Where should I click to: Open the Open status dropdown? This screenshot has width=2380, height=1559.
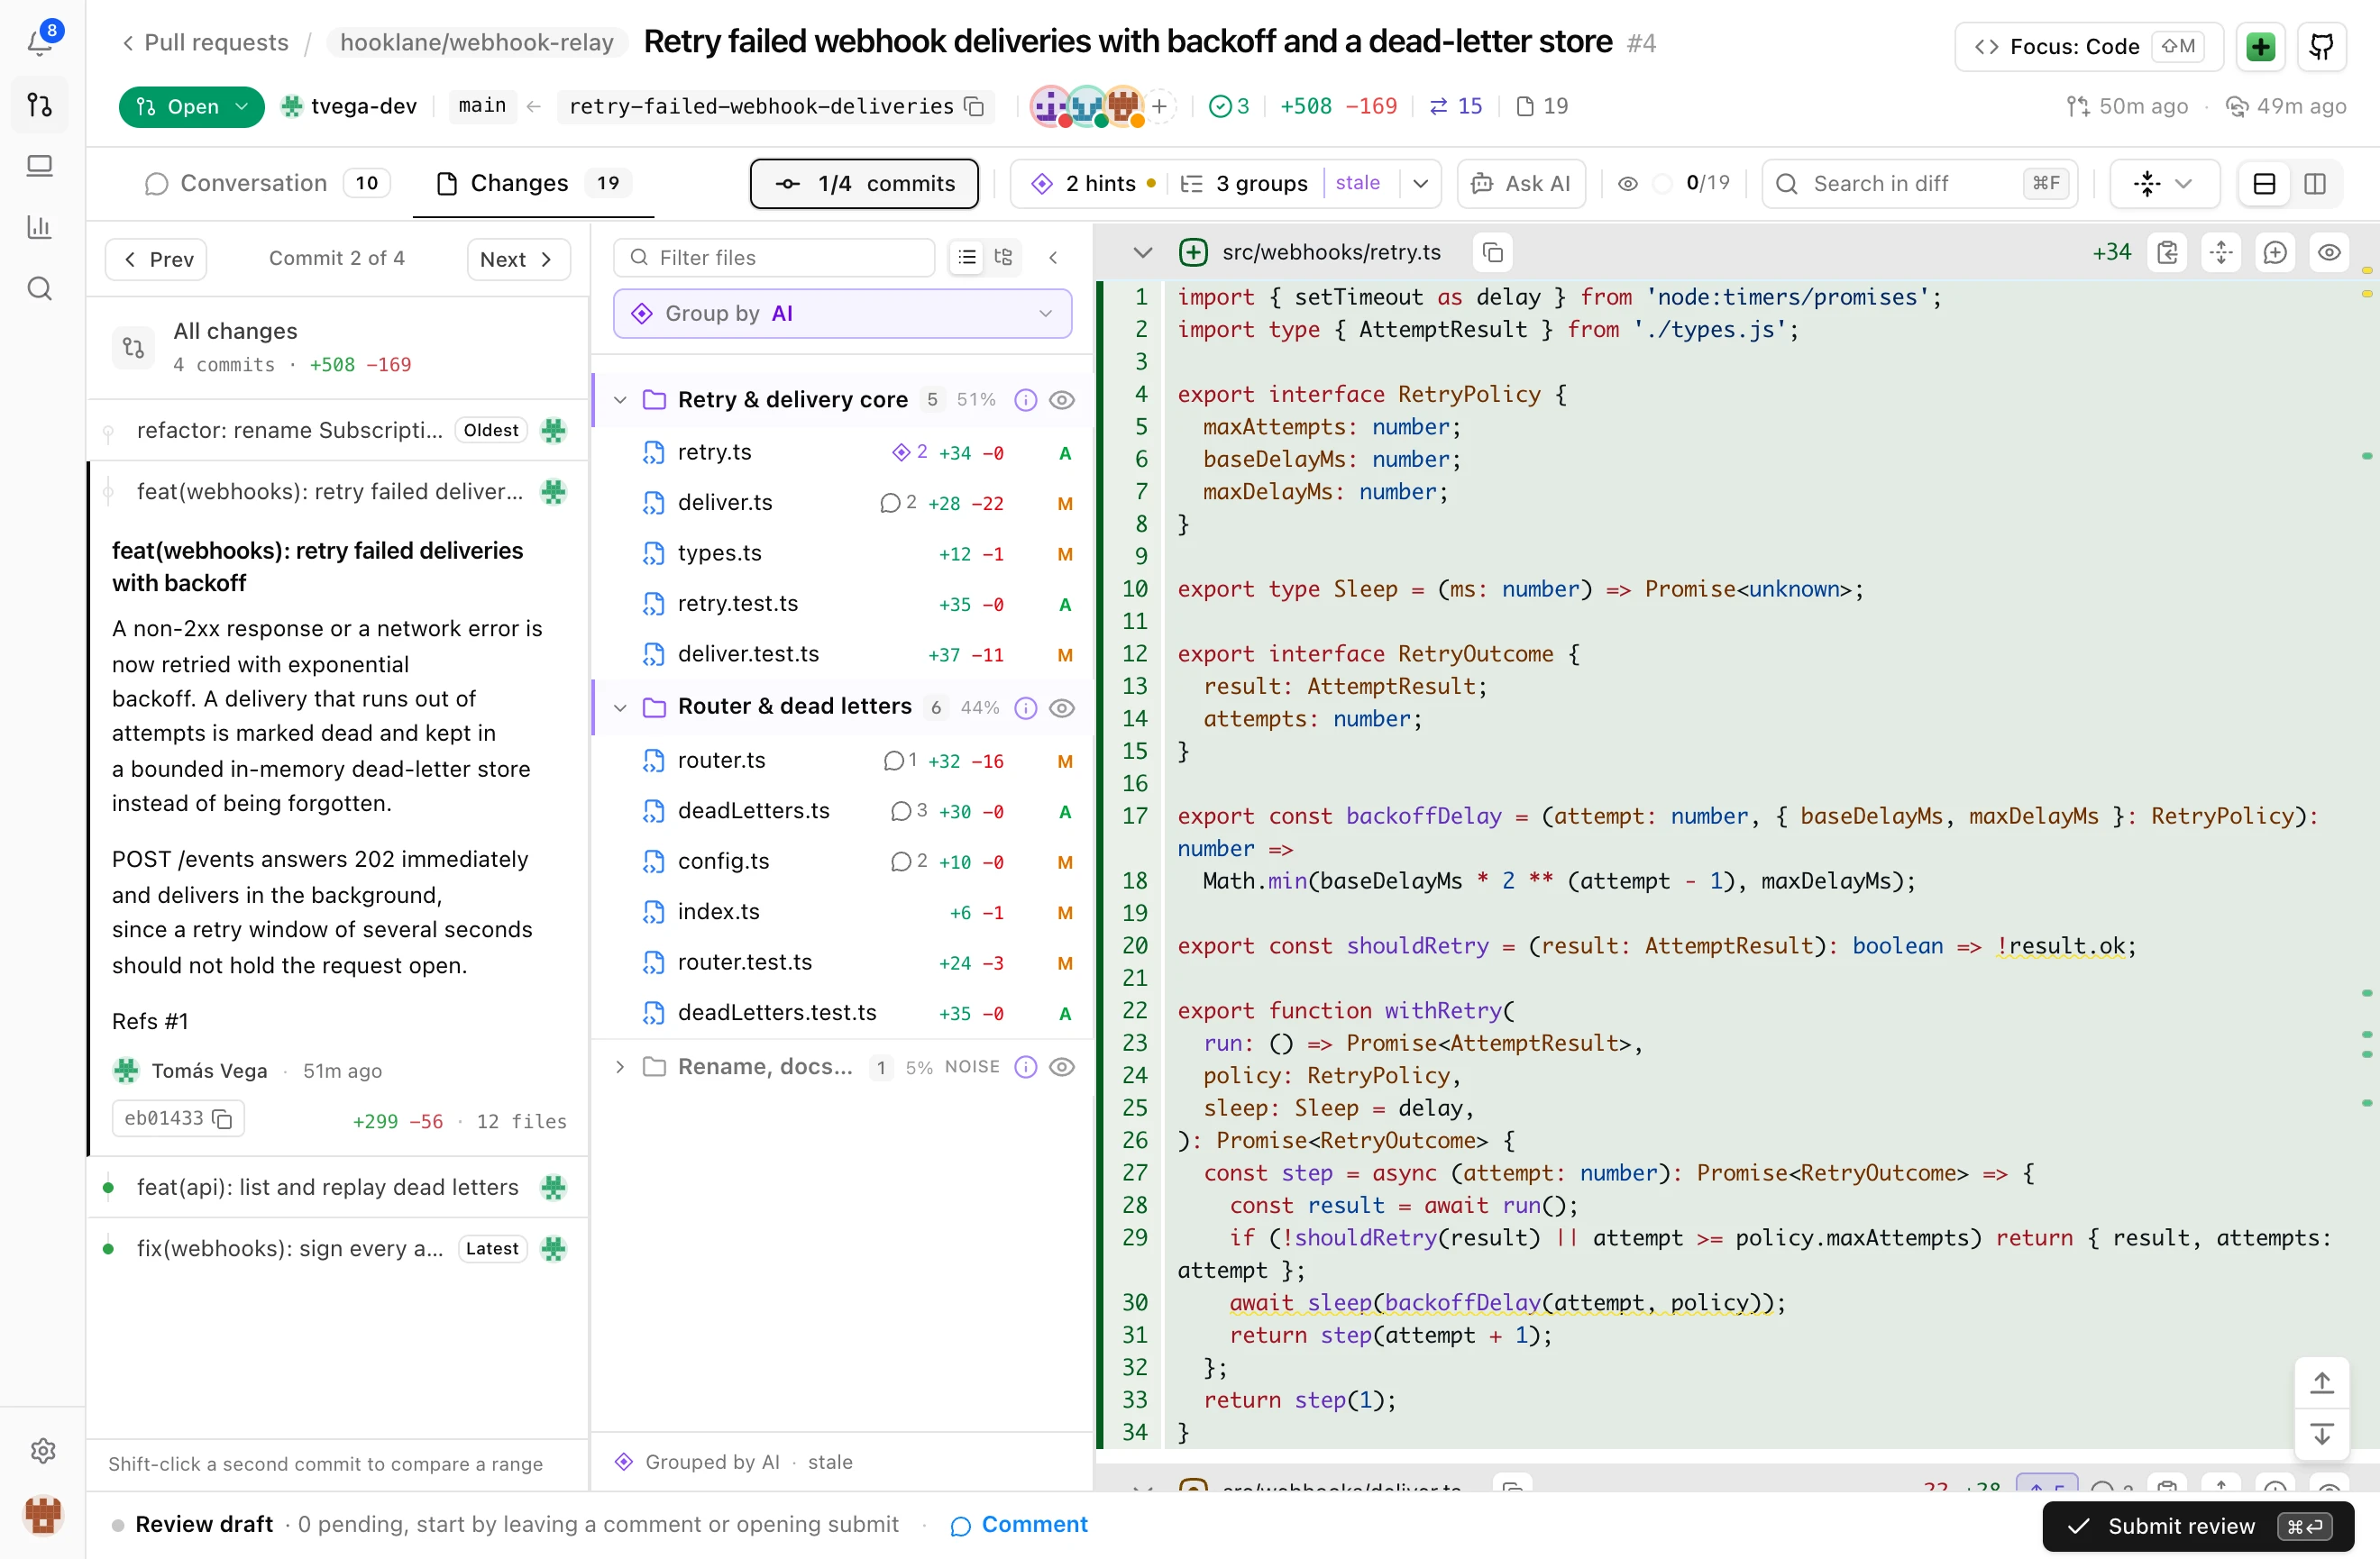tap(191, 106)
